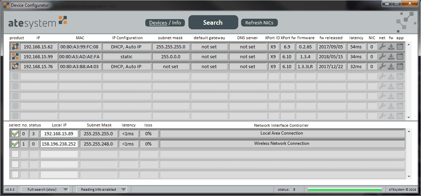Click NIC list scrollbar down arrow

(409, 177)
